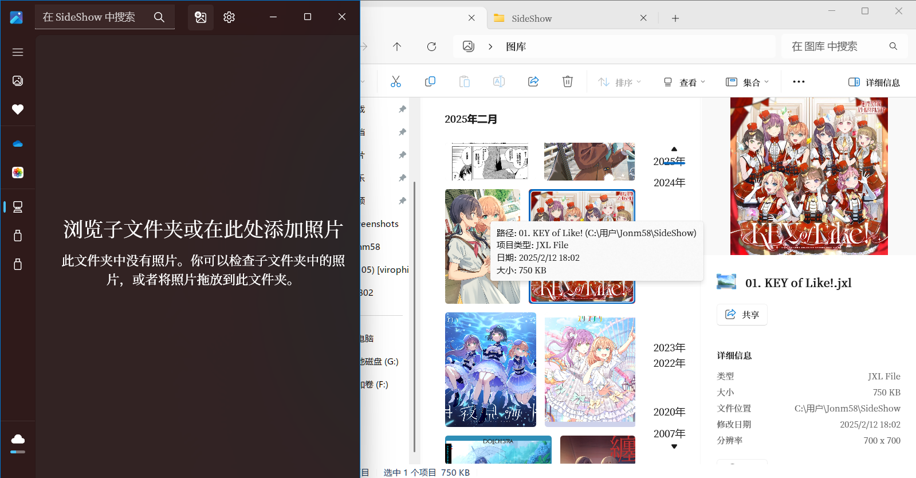
Task: Open Favorites heart in Photos sidebar
Action: click(x=18, y=109)
